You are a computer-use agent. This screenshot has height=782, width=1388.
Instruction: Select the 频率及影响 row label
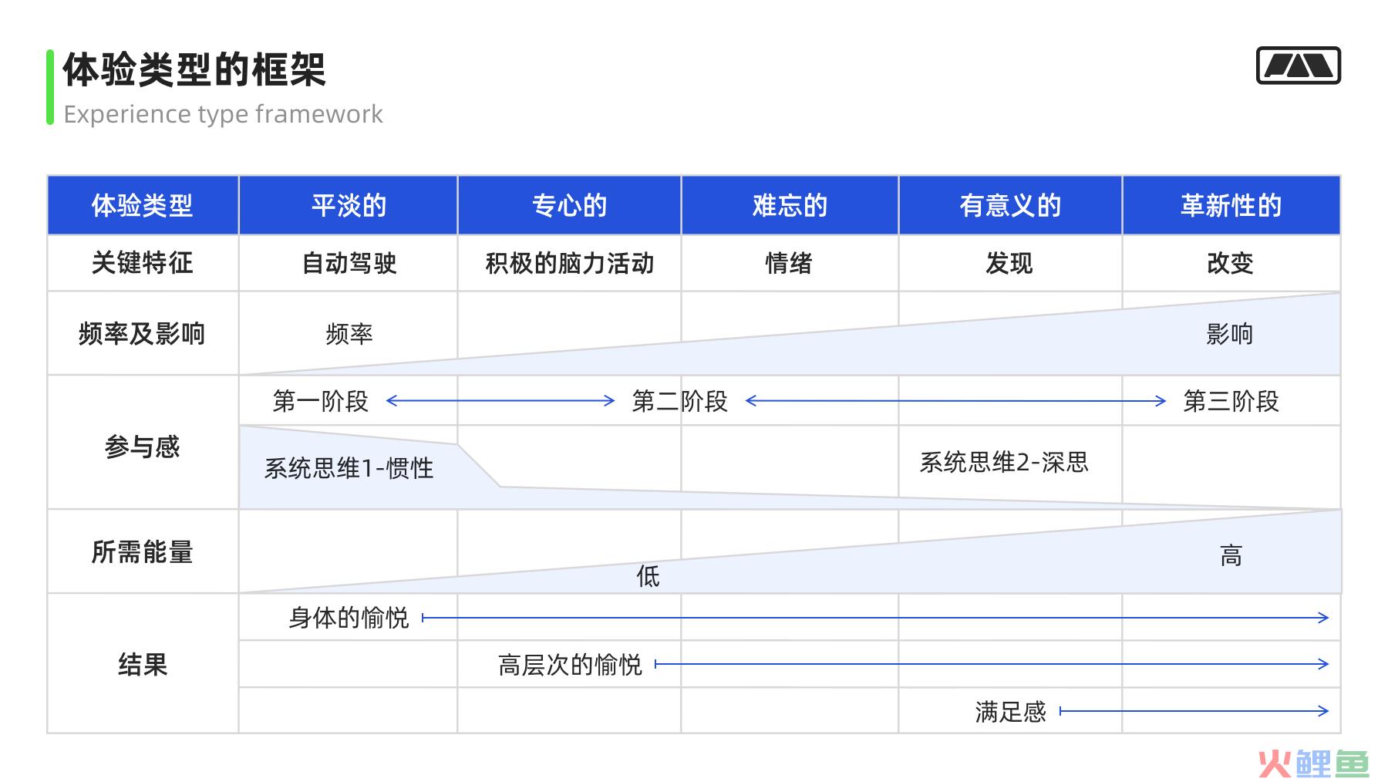pos(143,333)
